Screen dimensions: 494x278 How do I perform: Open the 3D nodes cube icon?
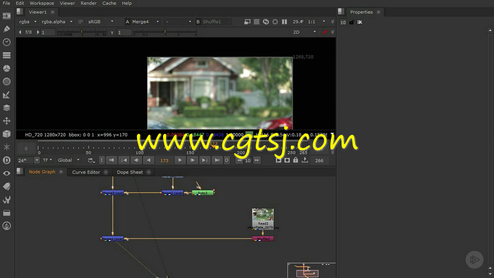7,134
